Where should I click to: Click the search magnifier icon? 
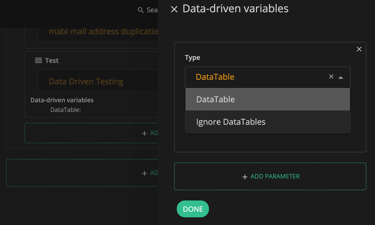point(140,10)
